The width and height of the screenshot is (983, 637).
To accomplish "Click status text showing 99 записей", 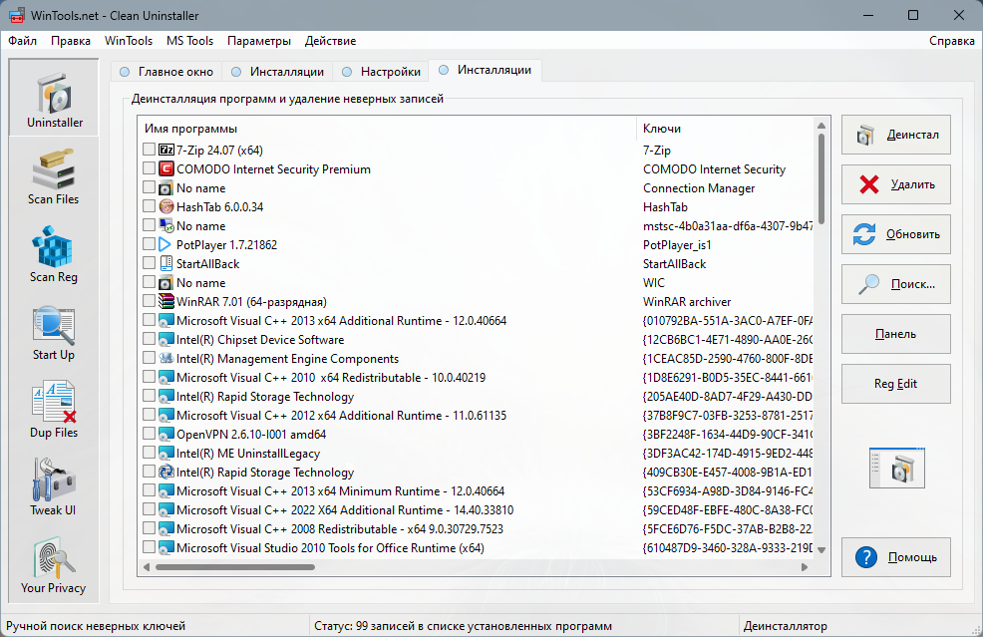I will coord(463,626).
